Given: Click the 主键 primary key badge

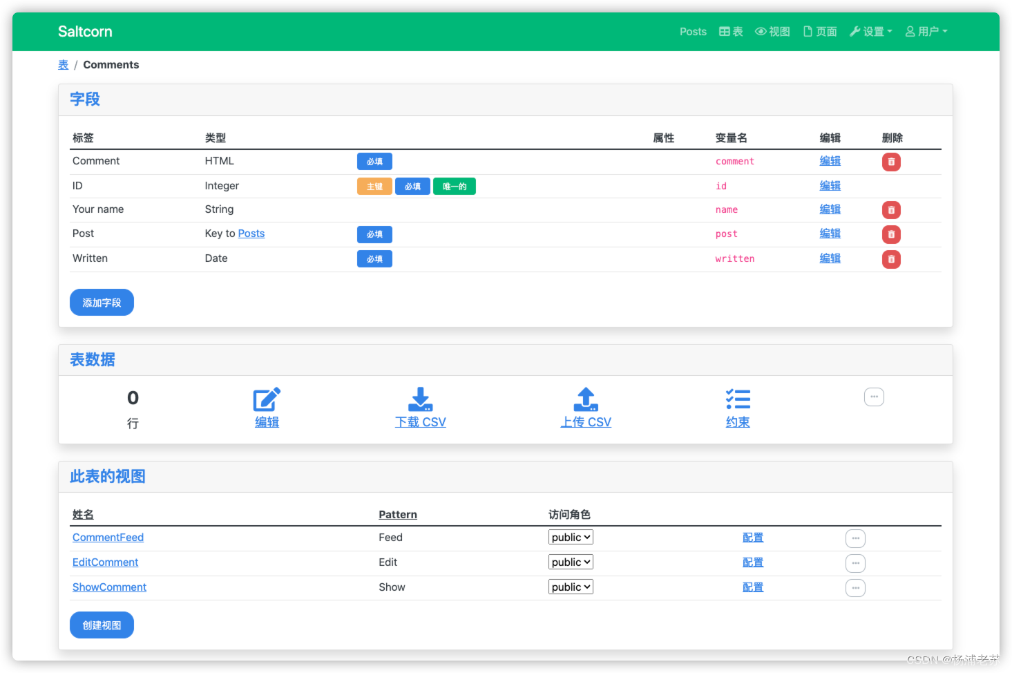Looking at the screenshot, I should (x=374, y=187).
